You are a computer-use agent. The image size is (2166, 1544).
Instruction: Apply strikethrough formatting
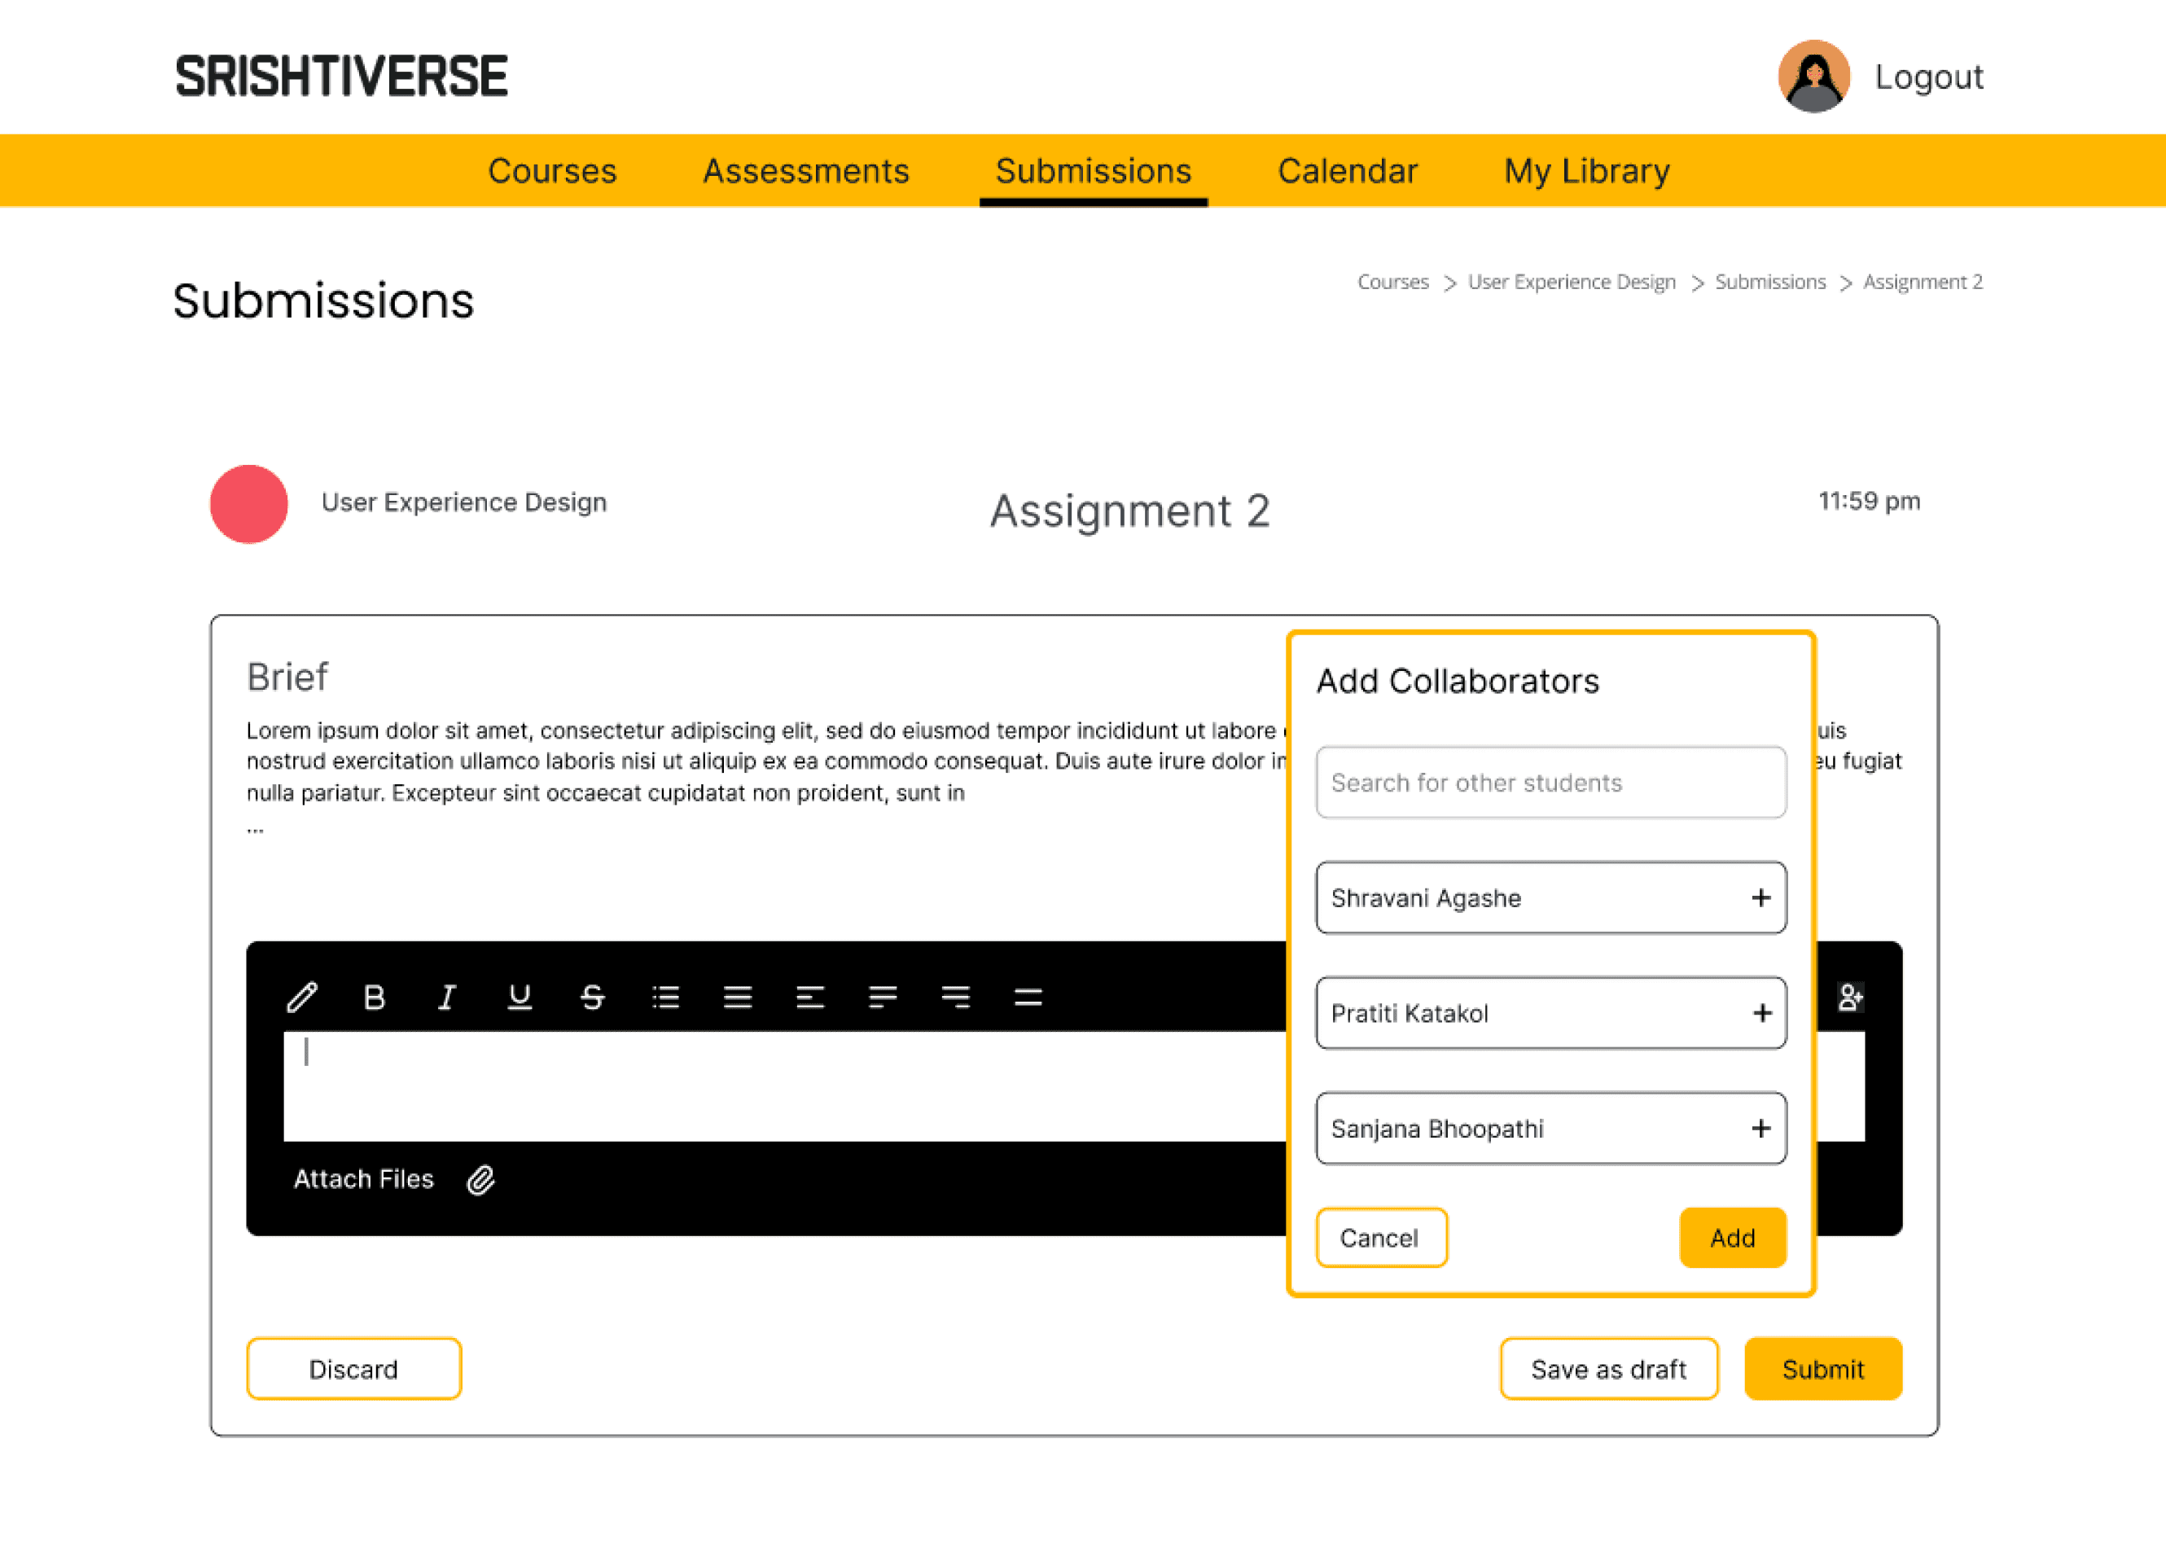592,998
